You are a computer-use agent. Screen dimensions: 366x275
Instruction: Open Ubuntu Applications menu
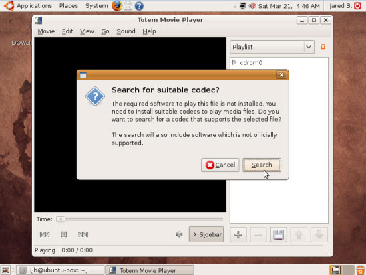(x=29, y=6)
